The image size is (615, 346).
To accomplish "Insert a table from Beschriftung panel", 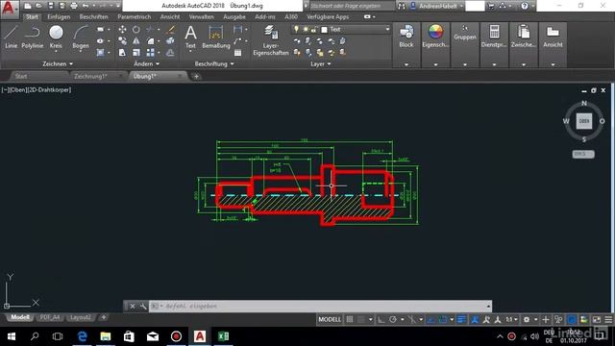I will click(x=237, y=53).
